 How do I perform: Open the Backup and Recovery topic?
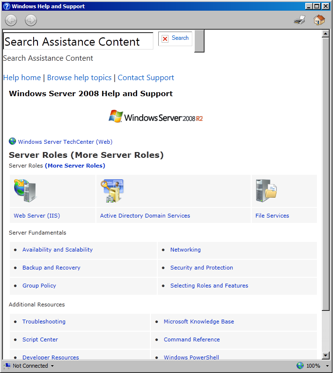[x=51, y=268]
